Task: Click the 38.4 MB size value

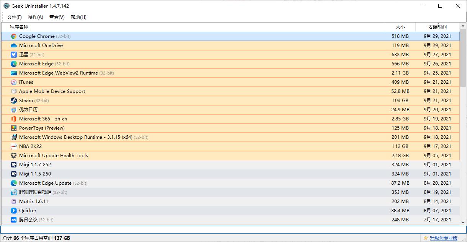Action: click(400, 211)
